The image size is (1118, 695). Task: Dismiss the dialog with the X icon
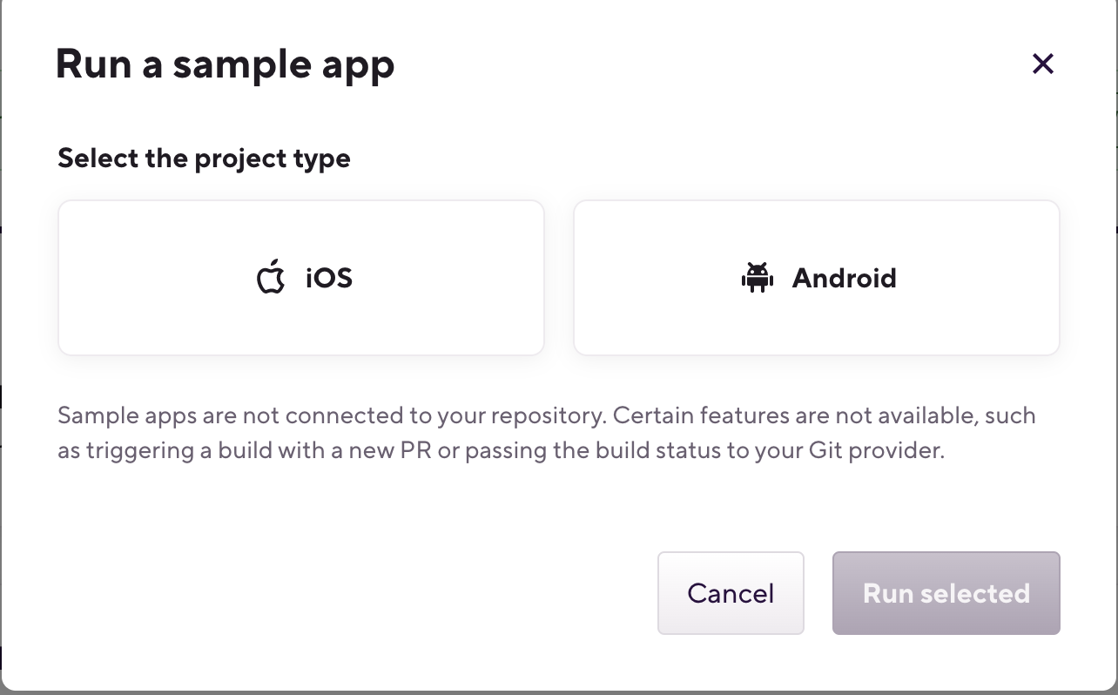pos(1042,64)
